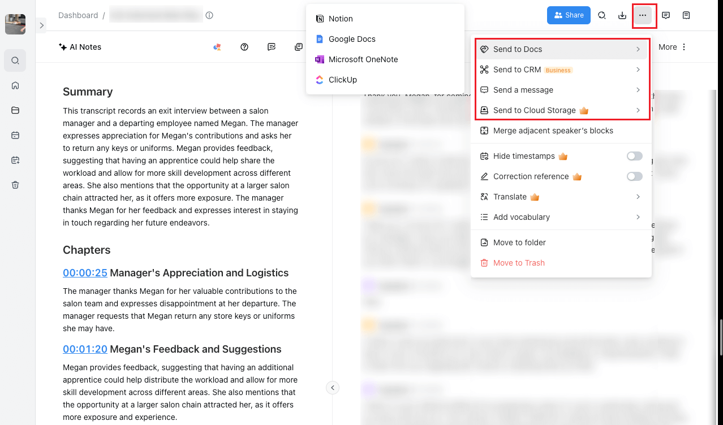Click the search icon next to Share
723x425 pixels.
602,15
